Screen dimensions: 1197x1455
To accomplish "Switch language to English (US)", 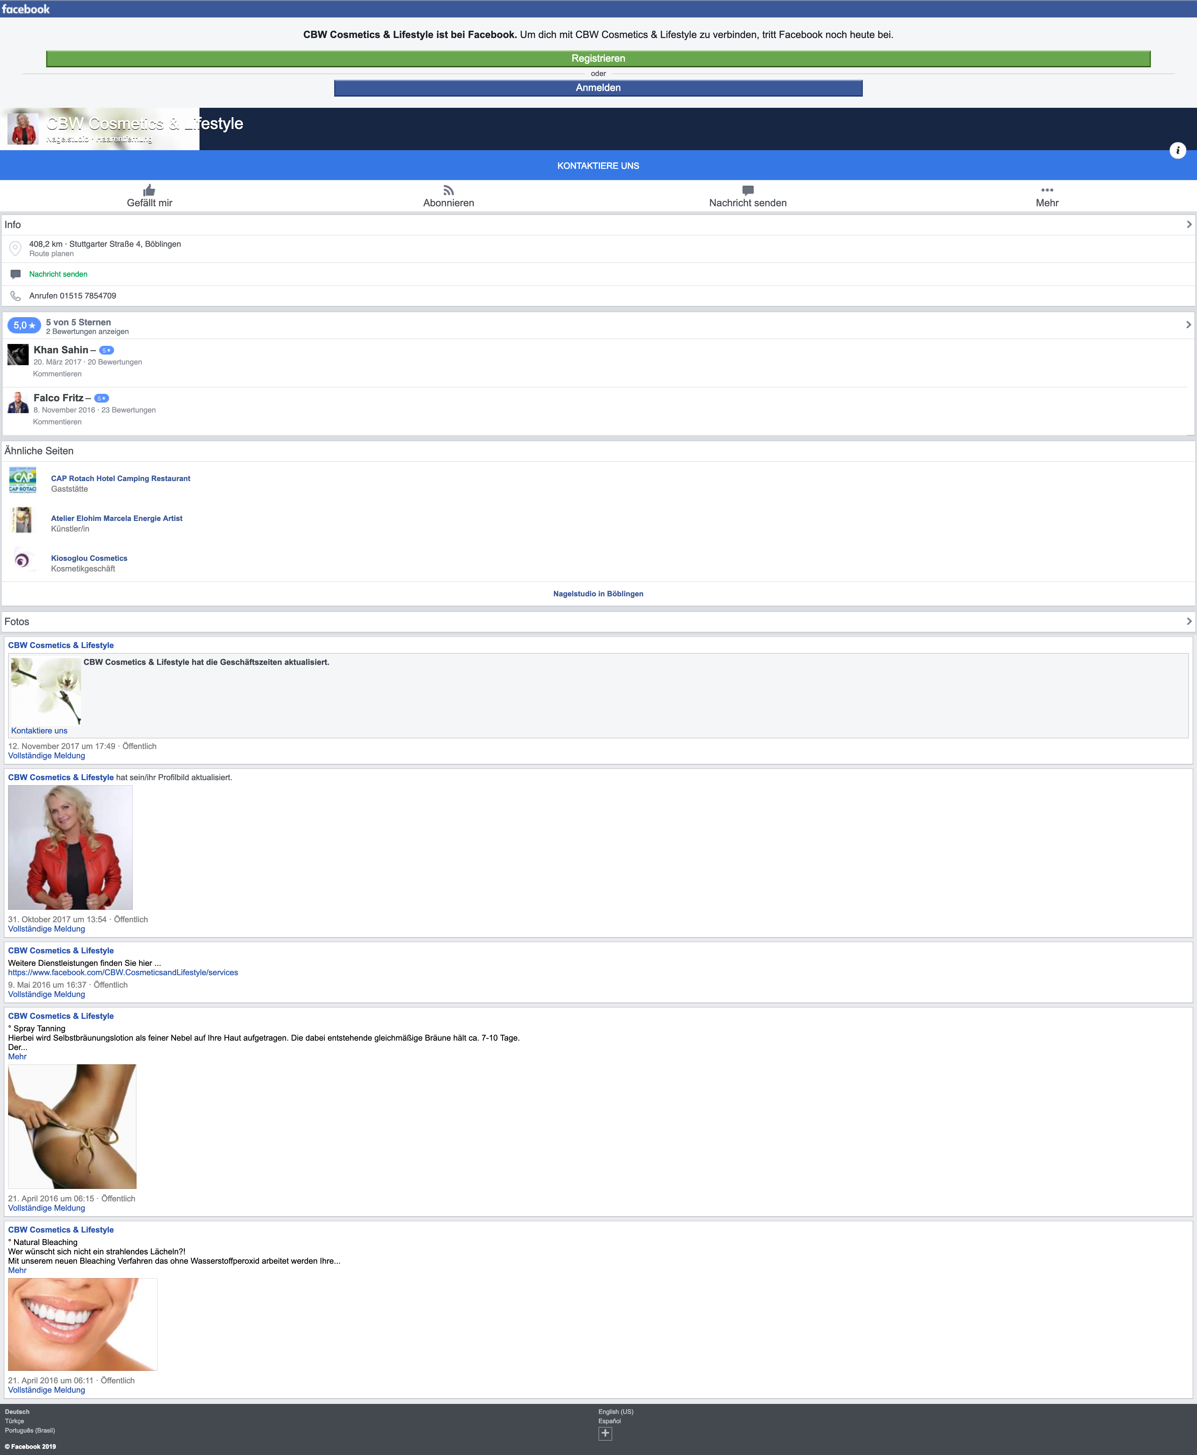I will coord(616,1412).
